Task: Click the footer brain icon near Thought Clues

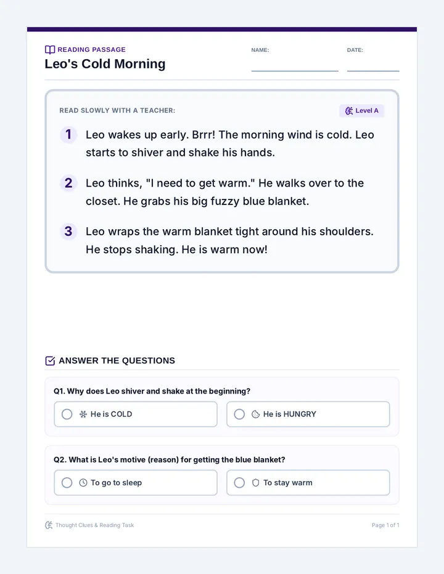Action: (49, 525)
